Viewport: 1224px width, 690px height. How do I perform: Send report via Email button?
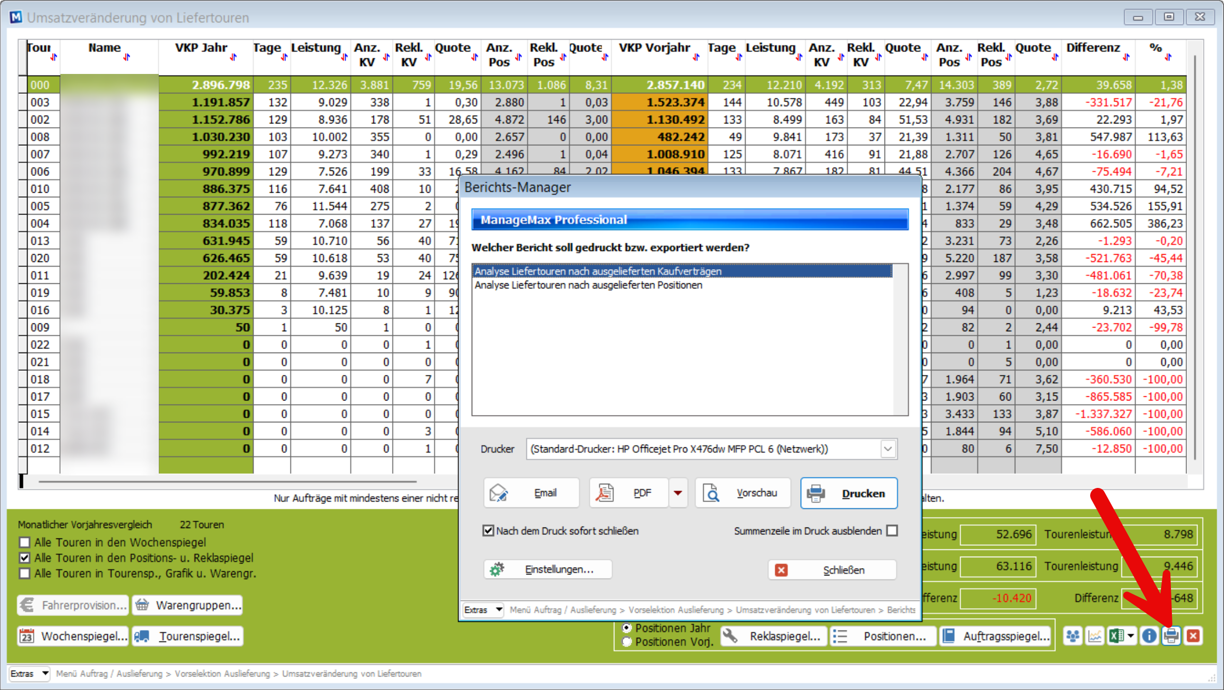(531, 493)
